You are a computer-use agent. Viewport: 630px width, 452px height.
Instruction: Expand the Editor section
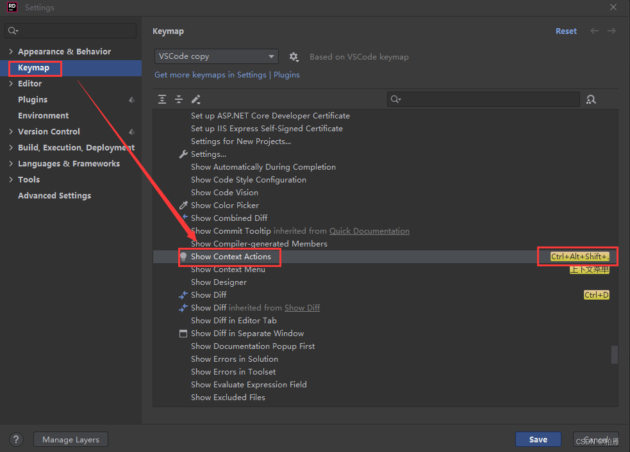pyautogui.click(x=11, y=83)
